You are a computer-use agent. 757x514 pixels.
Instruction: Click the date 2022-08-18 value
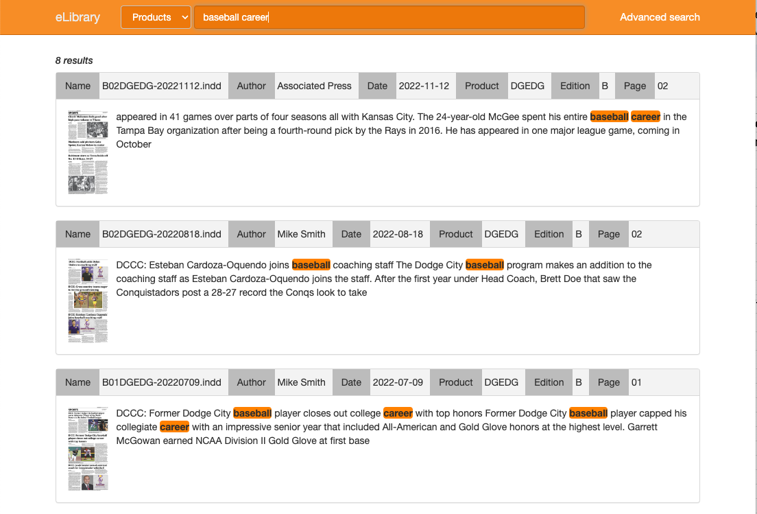398,234
